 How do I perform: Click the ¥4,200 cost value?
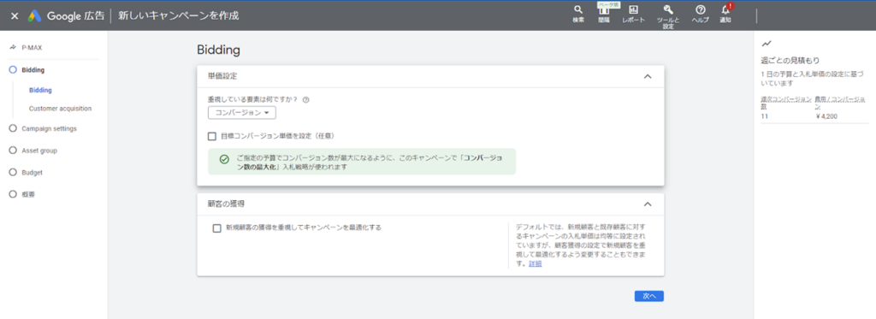(x=826, y=116)
